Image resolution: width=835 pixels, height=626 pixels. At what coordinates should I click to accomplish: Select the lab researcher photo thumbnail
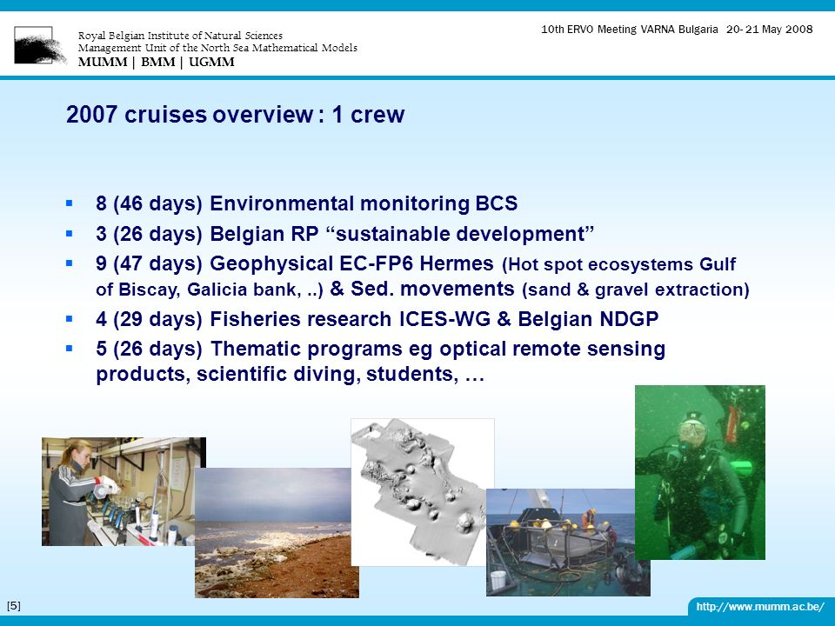coord(124,491)
